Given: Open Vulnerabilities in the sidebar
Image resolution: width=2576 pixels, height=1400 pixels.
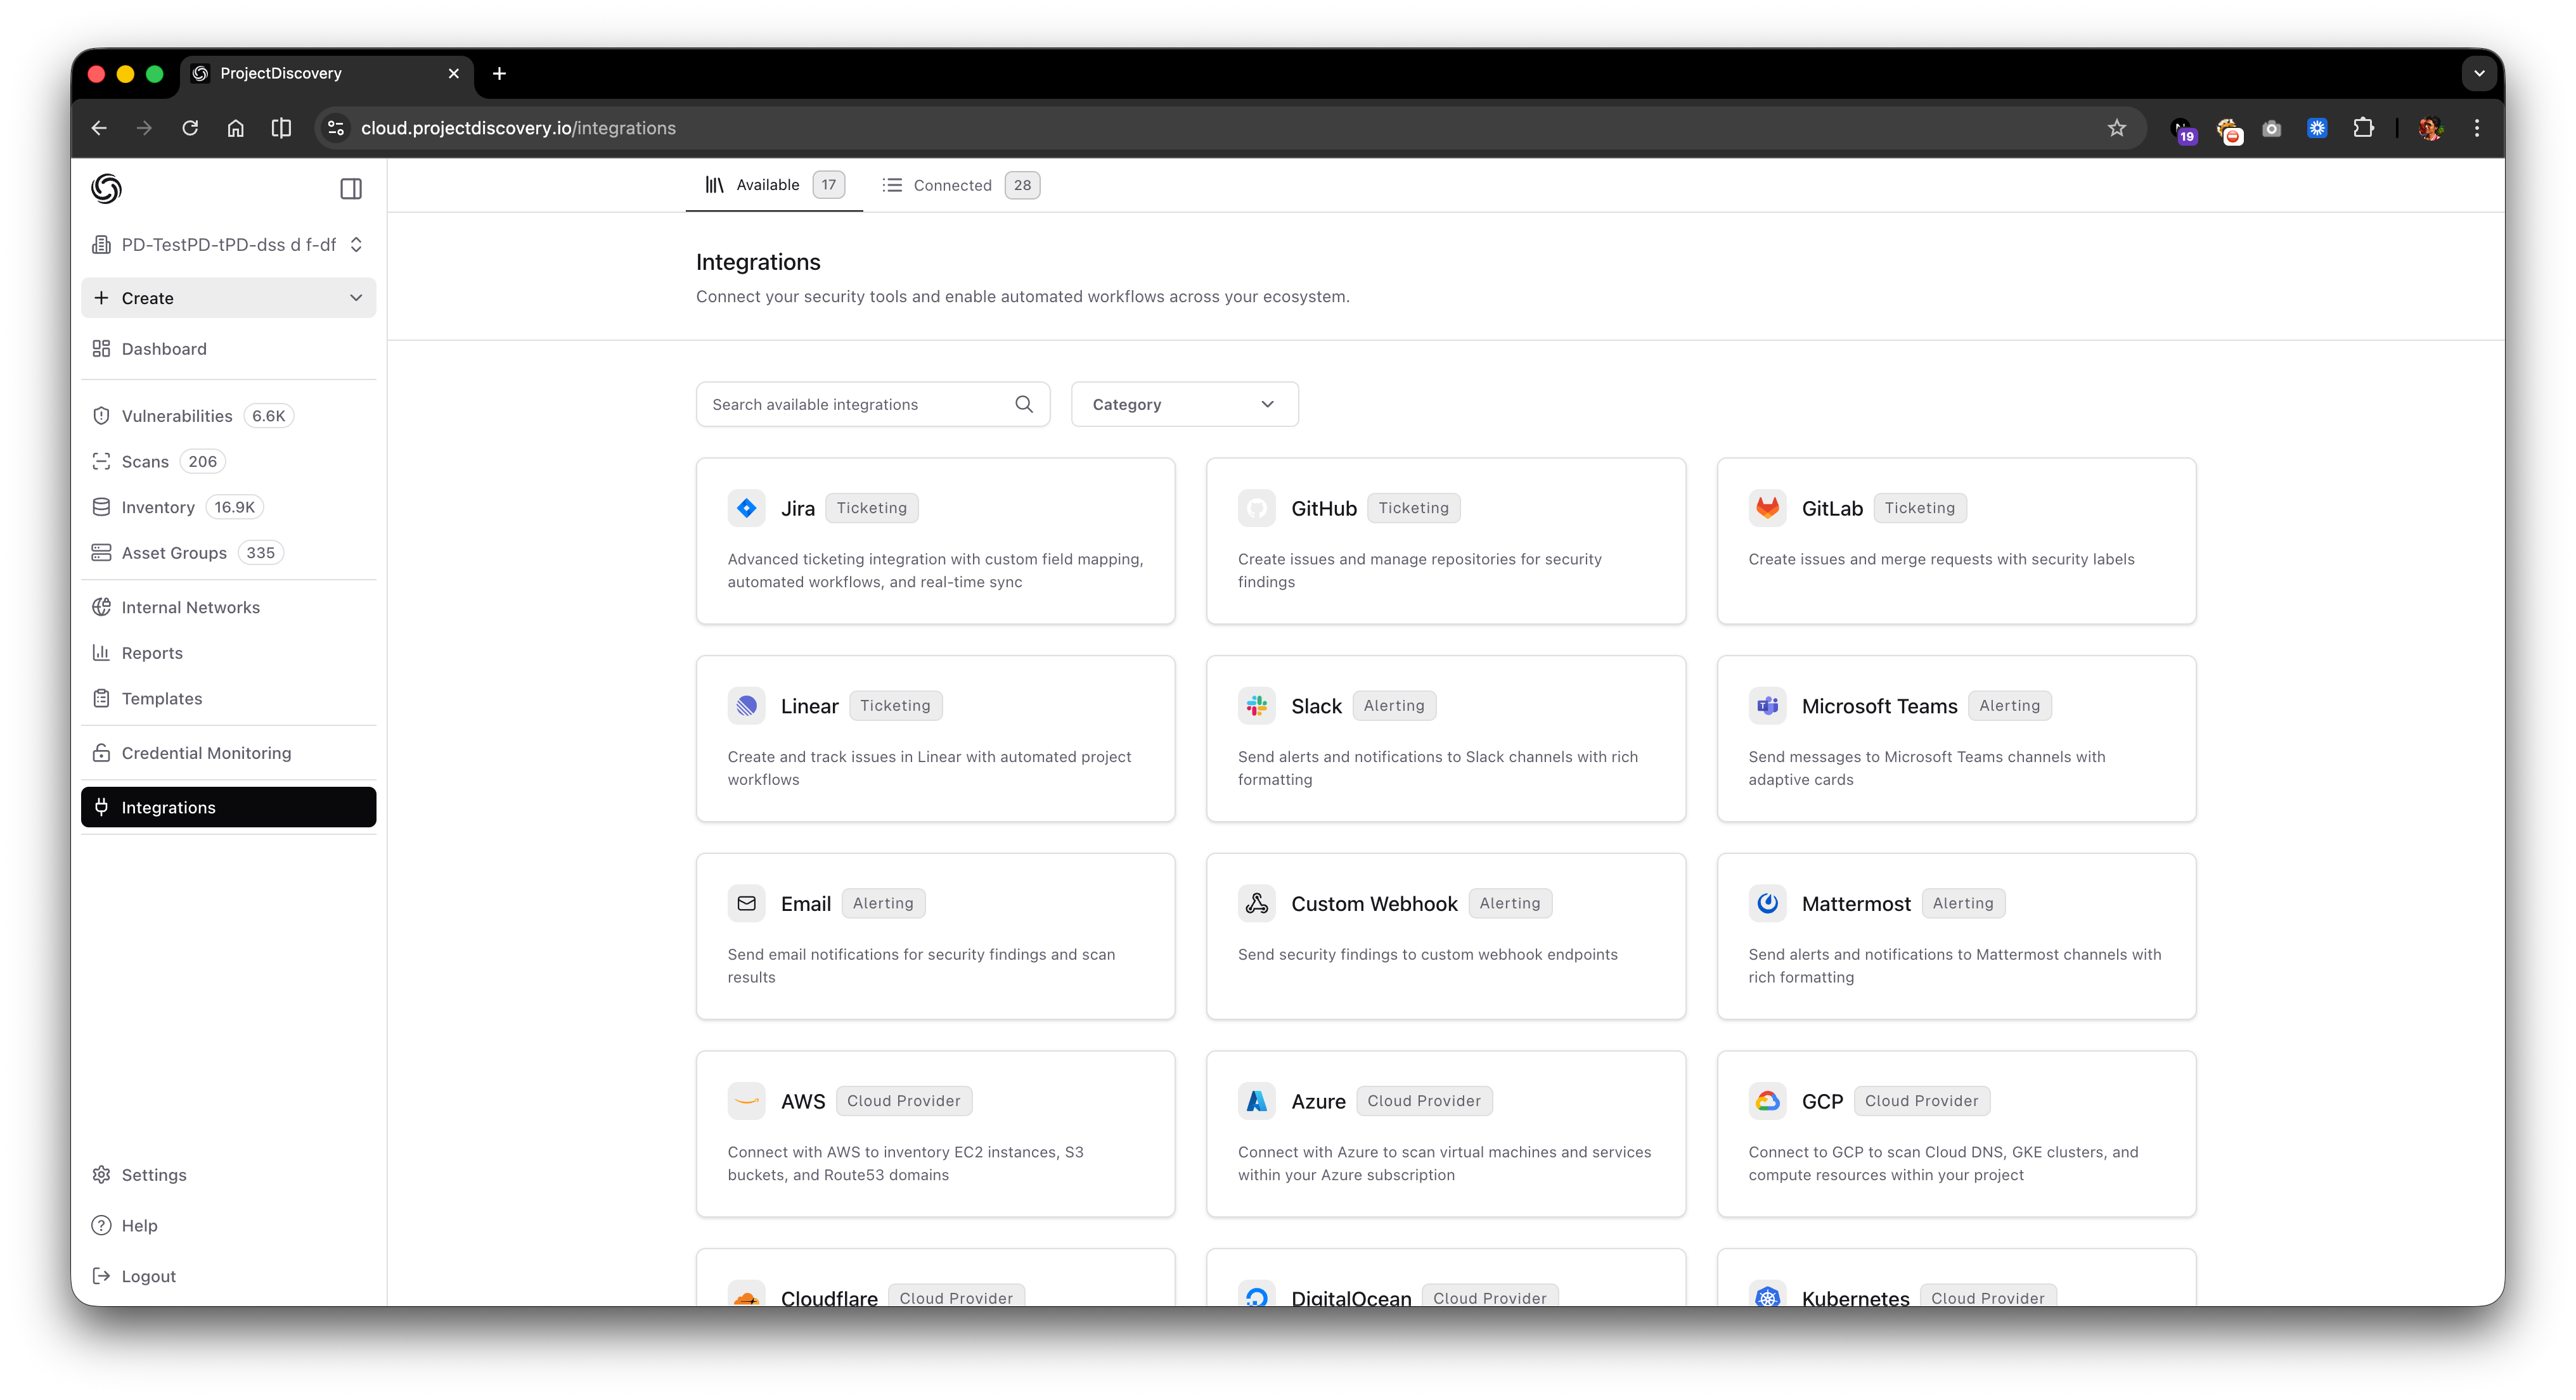Looking at the screenshot, I should click(177, 416).
